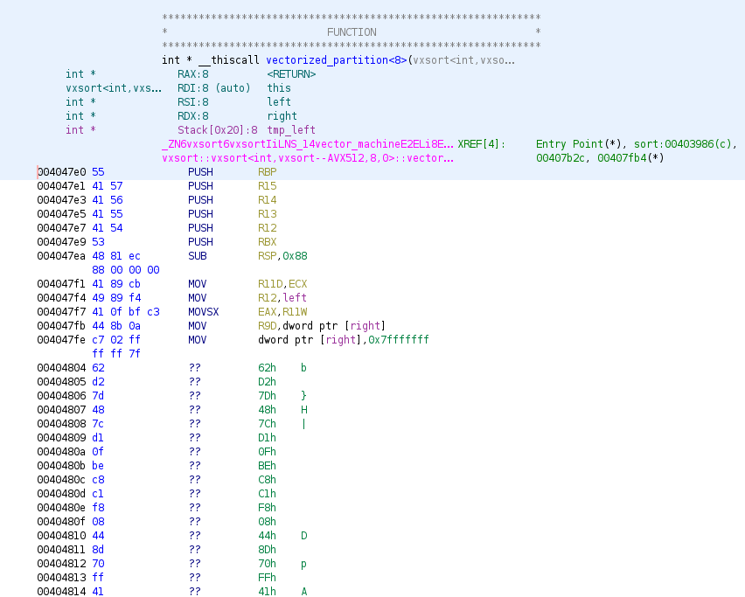The height and width of the screenshot is (597, 745).
Task: Click address 0040480a
Action: tap(61, 452)
